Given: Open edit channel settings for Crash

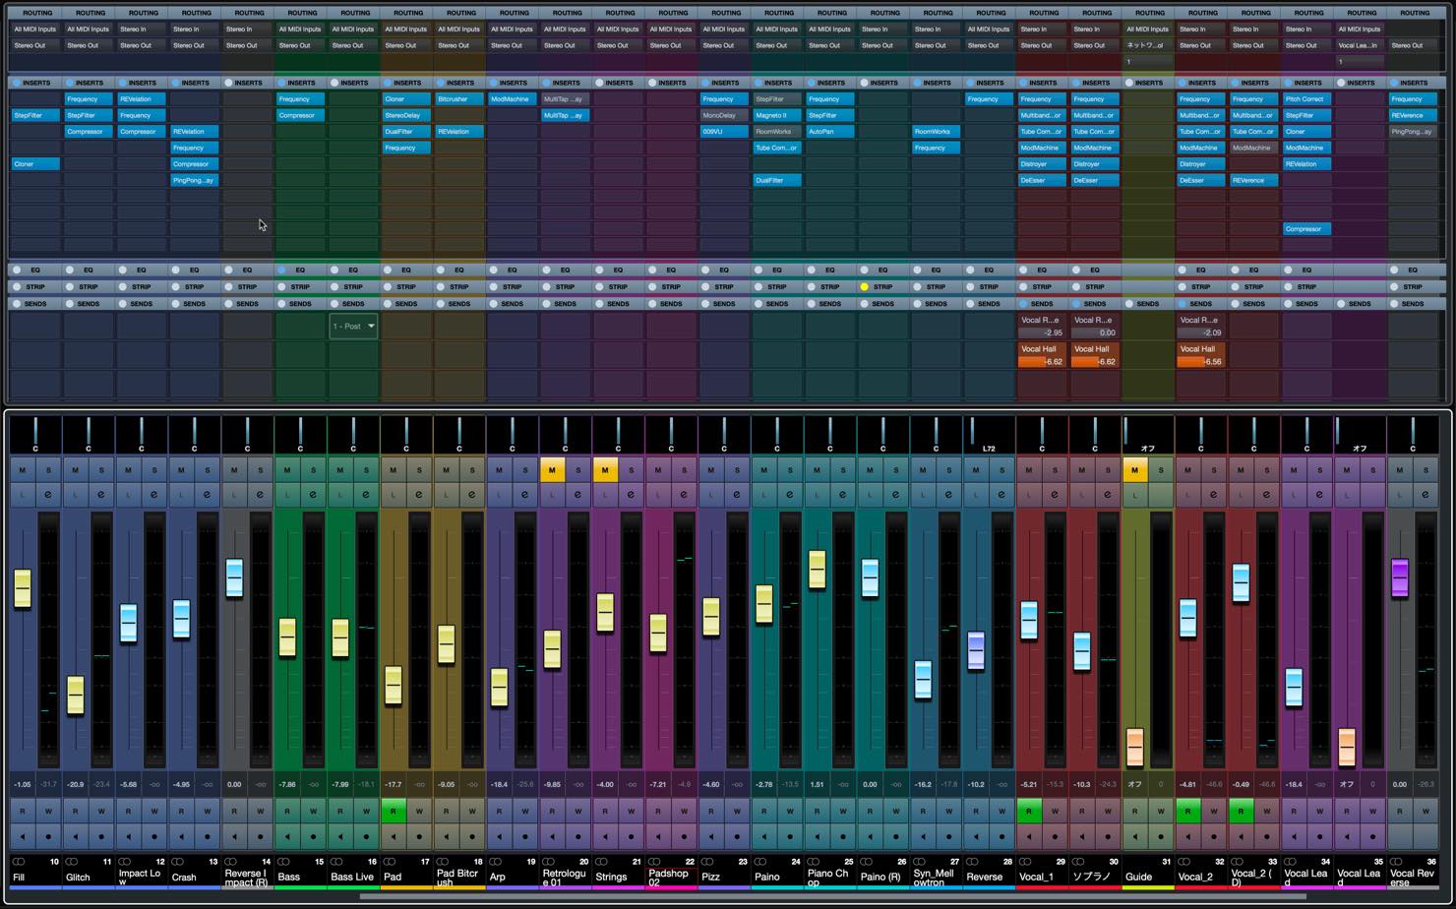Looking at the screenshot, I should (207, 494).
